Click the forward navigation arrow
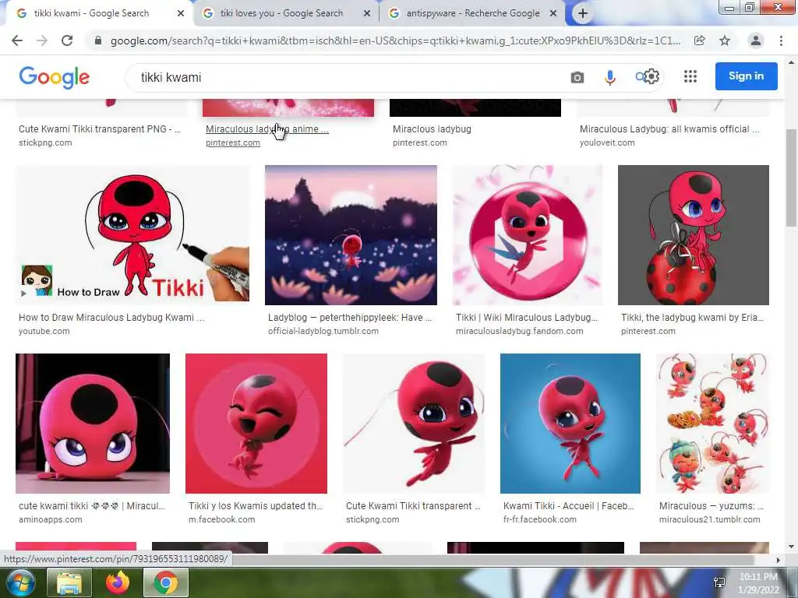 (42, 40)
